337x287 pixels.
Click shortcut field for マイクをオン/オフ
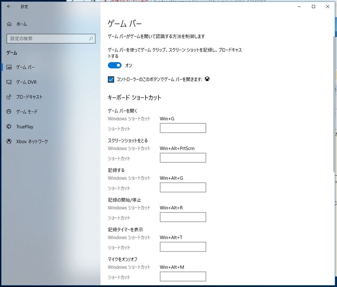tap(183, 276)
